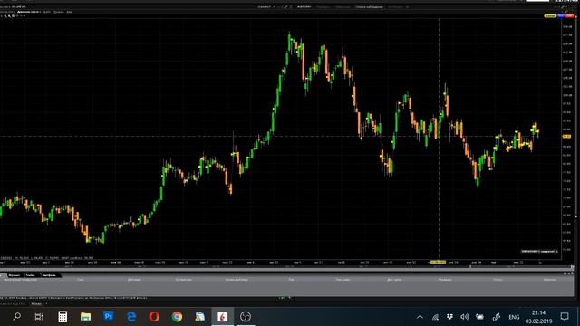Open the Opera browser from the taskbar
The image size is (580, 326).
(154, 316)
